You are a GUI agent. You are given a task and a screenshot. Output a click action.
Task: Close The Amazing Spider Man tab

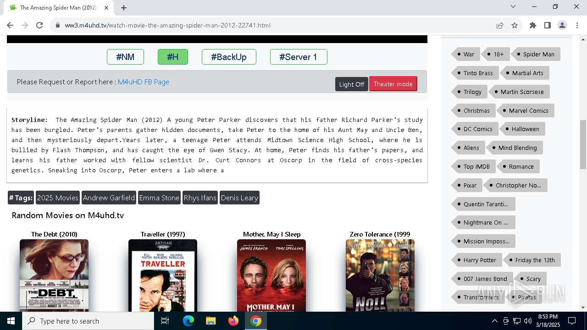[106, 7]
